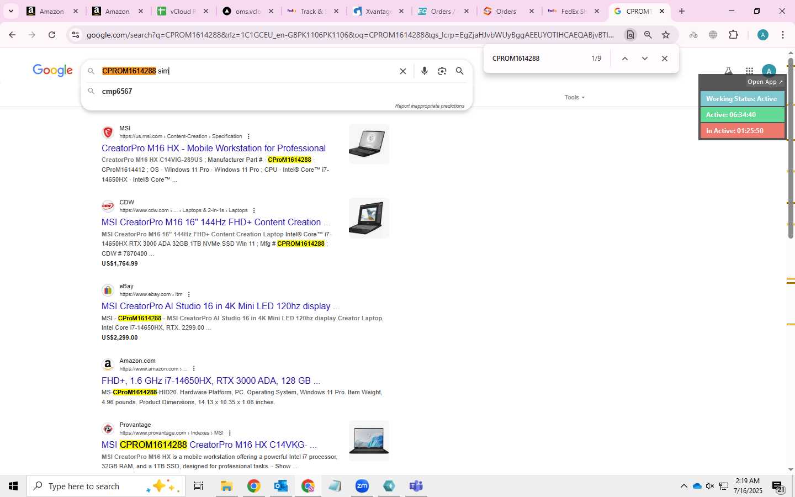Start voice search with microphone icon
The image size is (795, 497).
424,71
